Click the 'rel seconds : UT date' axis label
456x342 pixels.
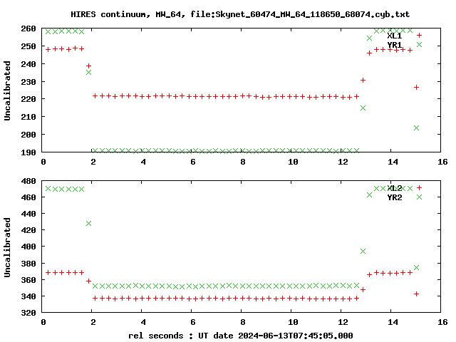(x=241, y=336)
